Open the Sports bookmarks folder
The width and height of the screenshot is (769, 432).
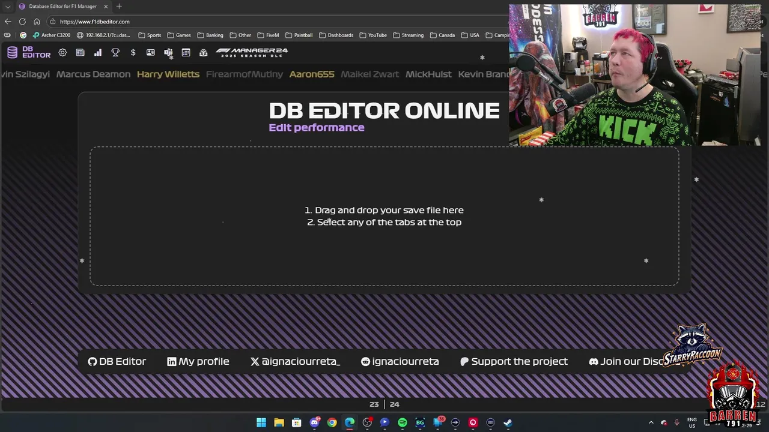point(150,35)
